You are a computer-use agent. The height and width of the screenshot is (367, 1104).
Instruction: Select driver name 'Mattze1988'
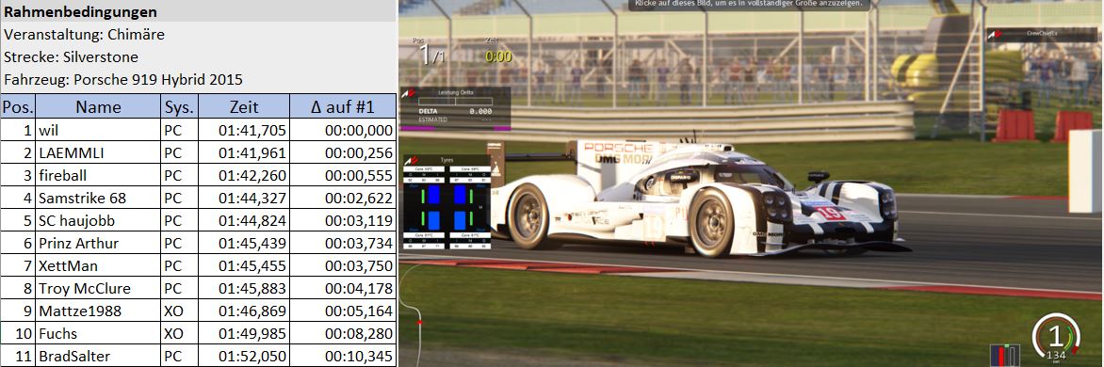pyautogui.click(x=80, y=310)
